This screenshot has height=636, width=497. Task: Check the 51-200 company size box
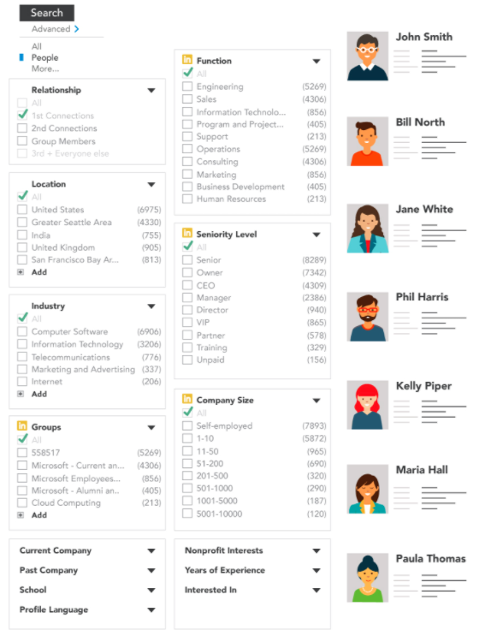[187, 463]
